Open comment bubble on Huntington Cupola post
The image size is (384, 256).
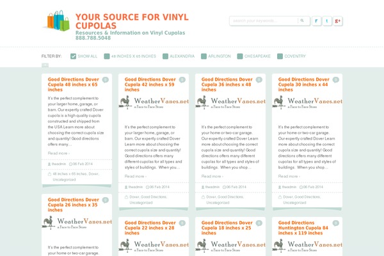pyautogui.click(x=336, y=223)
